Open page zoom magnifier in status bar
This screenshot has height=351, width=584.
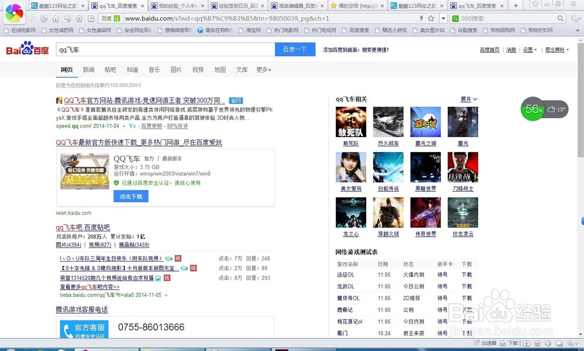point(570,343)
